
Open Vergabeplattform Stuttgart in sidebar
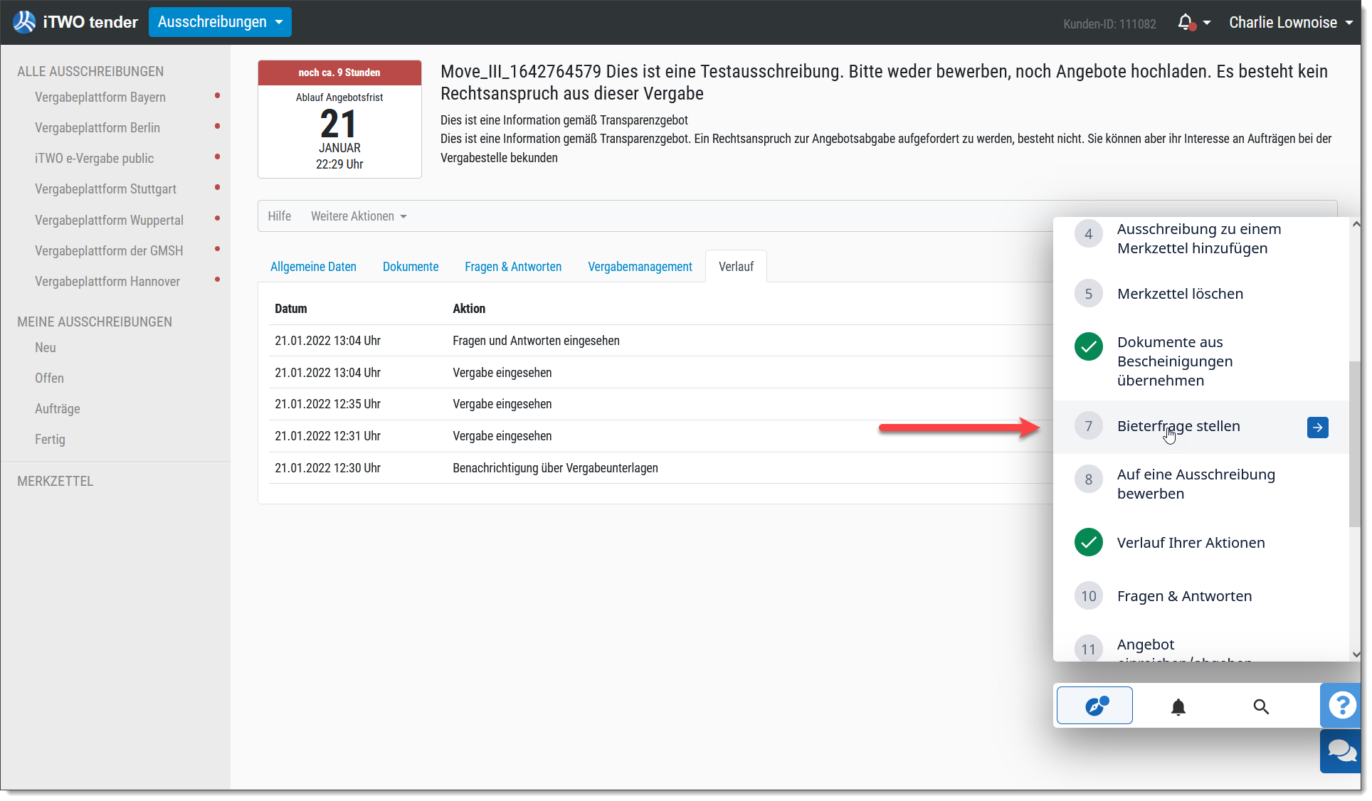[x=105, y=189]
